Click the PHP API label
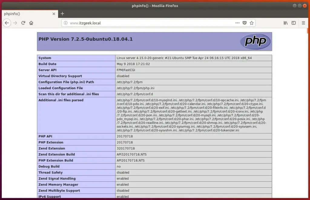Image resolution: width=310 pixels, height=200 pixels. pyautogui.click(x=45, y=136)
